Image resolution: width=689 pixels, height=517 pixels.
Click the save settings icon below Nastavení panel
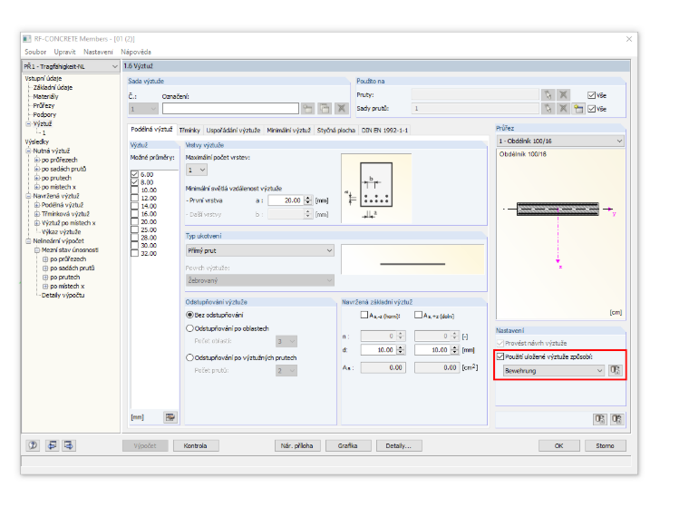[616, 419]
